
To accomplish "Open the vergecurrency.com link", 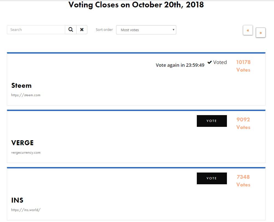I will pos(26,153).
